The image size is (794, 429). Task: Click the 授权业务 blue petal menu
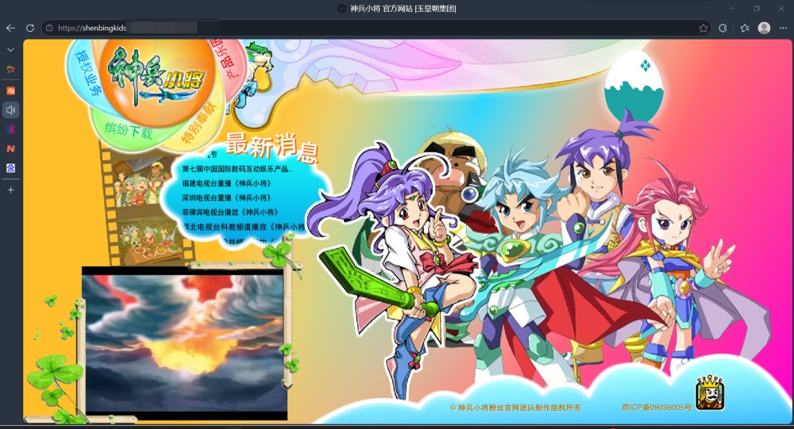coord(88,72)
